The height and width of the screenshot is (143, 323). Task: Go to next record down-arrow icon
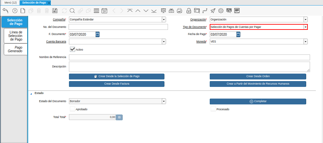(x=146, y=11)
